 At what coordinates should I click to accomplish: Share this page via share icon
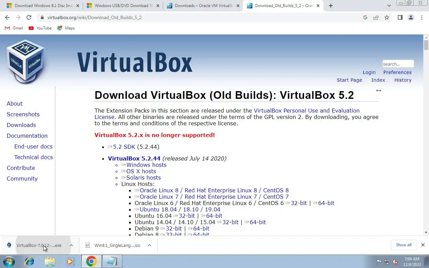[x=376, y=17]
